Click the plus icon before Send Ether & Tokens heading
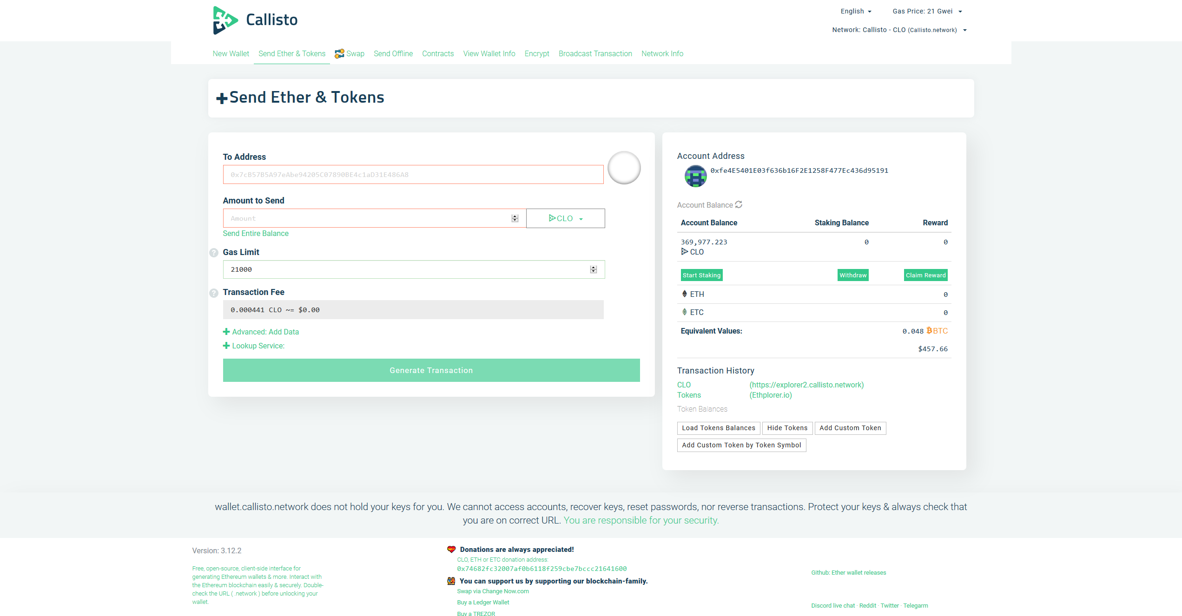1182x616 pixels. (x=222, y=98)
